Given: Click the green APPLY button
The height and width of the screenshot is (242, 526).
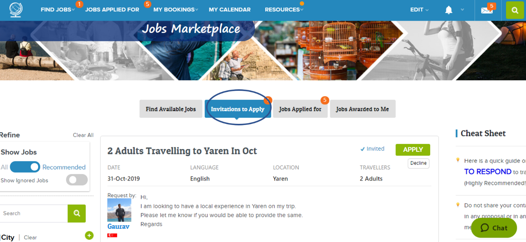Looking at the screenshot, I should [413, 150].
